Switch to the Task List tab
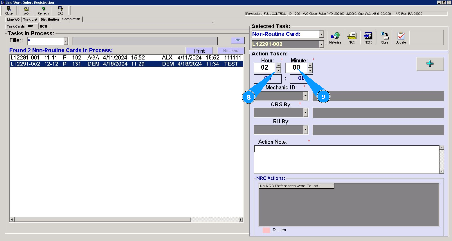Image resolution: width=452 pixels, height=241 pixels. click(30, 19)
